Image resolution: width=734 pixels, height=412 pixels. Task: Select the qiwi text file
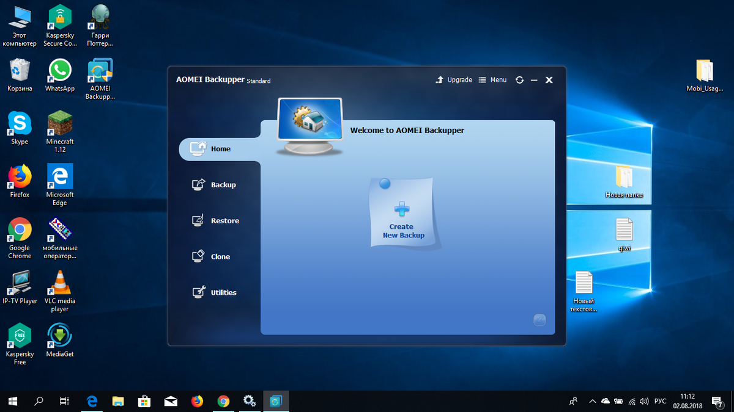pos(624,236)
